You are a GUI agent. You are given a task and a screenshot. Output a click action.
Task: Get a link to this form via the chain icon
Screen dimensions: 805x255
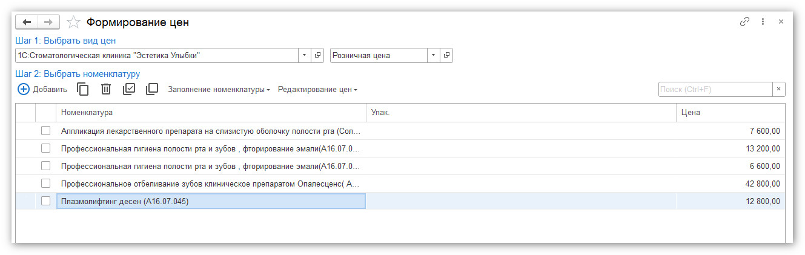pyautogui.click(x=744, y=22)
